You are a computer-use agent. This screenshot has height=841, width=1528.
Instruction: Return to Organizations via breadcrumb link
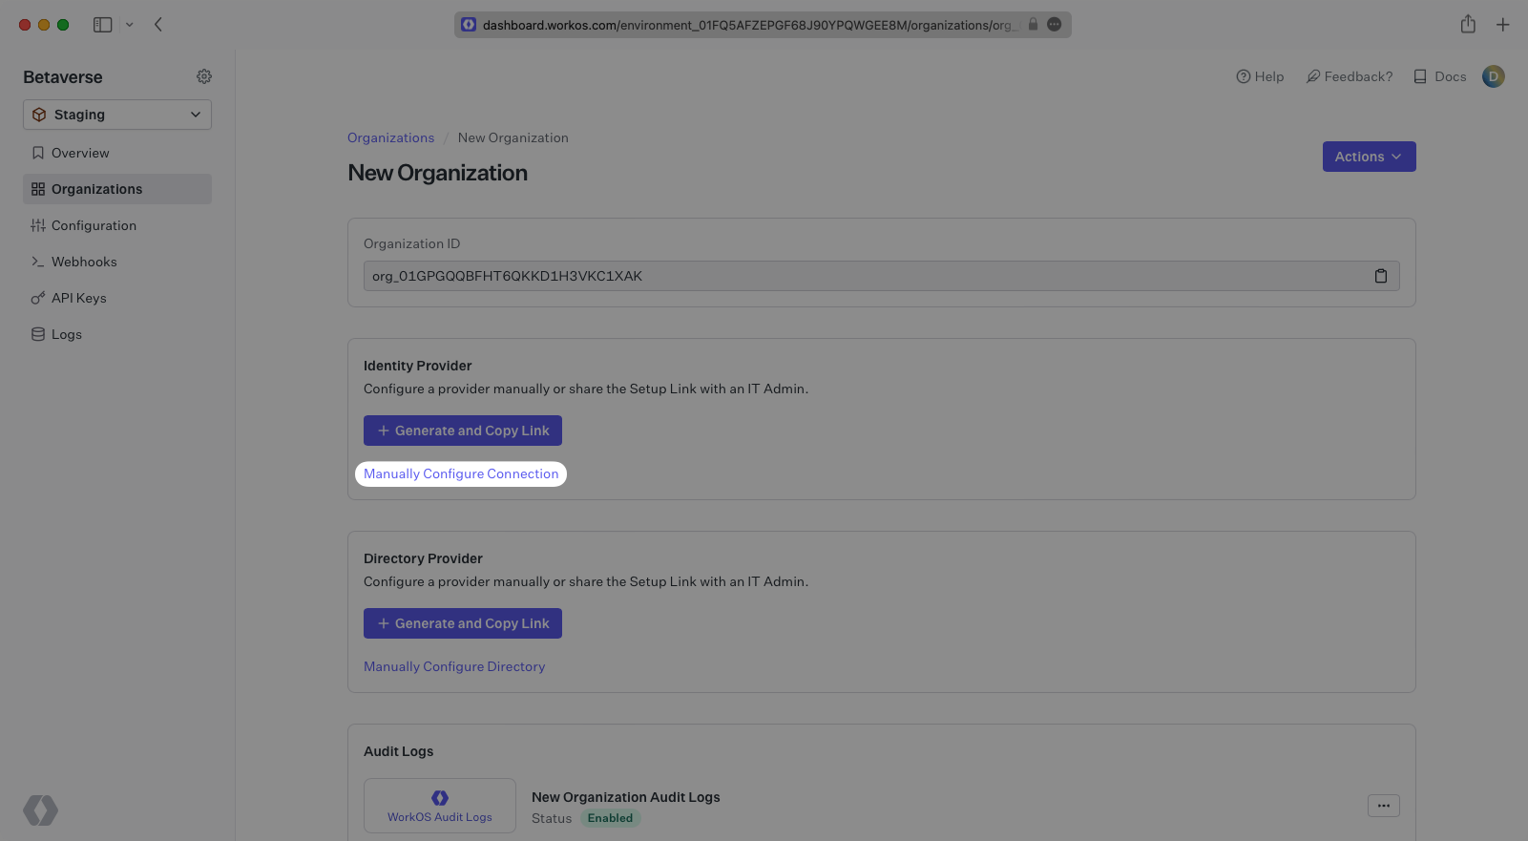tap(390, 137)
